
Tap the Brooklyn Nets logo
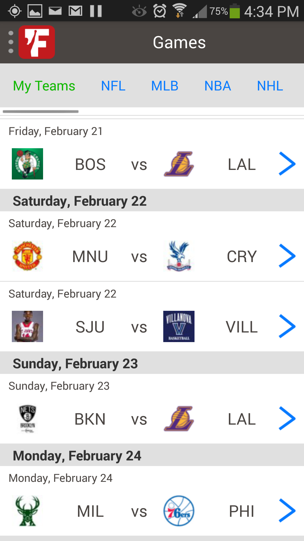tap(27, 418)
